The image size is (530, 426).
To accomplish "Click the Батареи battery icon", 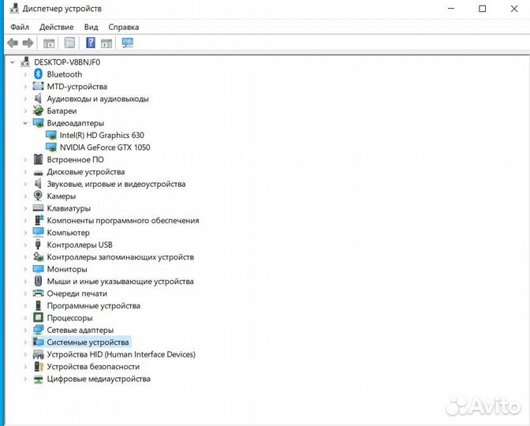I will click(x=39, y=111).
